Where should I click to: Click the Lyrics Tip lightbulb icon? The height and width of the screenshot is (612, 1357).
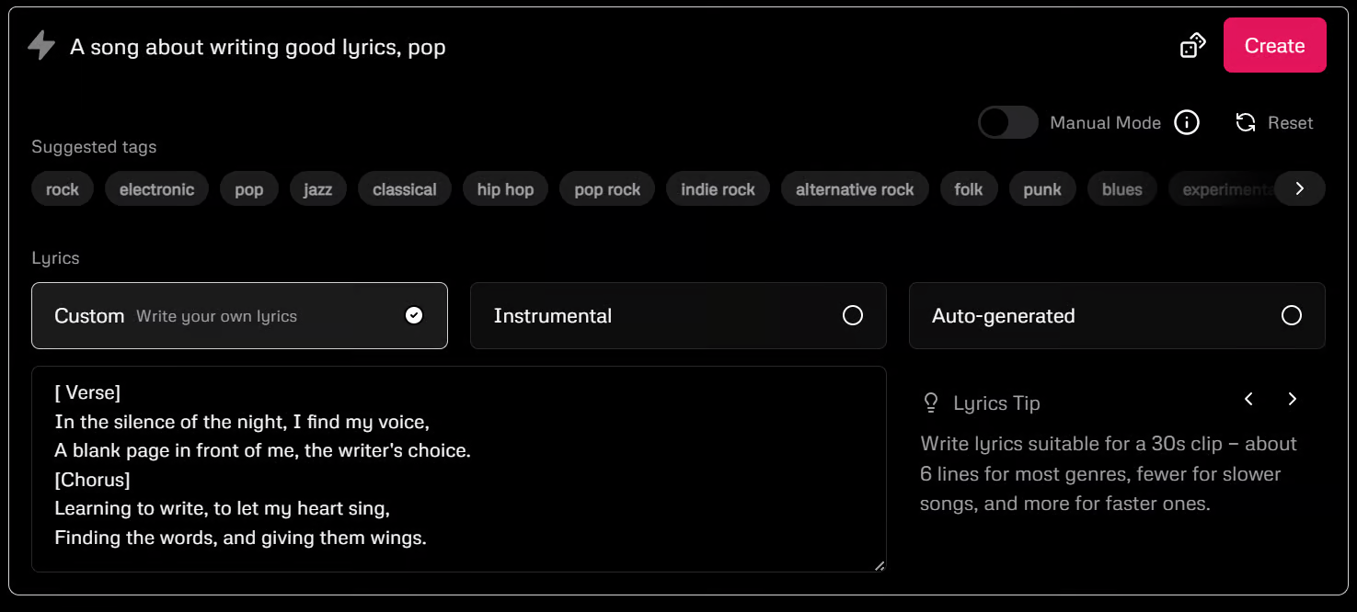pyautogui.click(x=931, y=402)
